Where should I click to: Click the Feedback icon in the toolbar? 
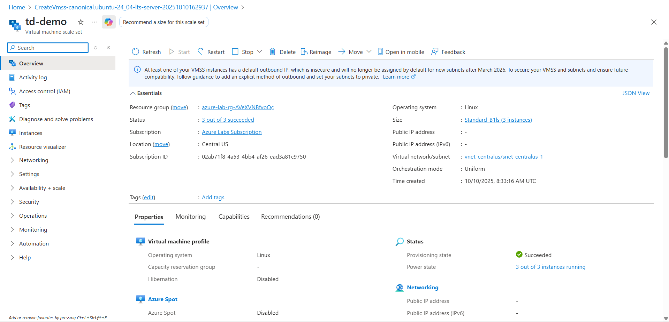pyautogui.click(x=434, y=52)
